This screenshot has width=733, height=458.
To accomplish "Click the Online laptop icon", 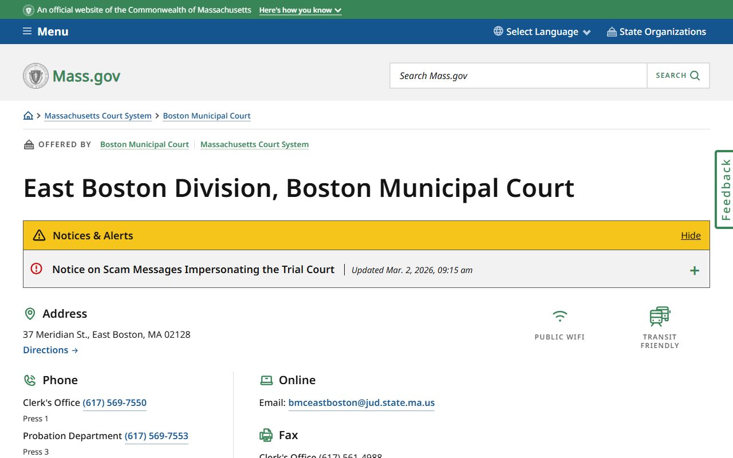I will click(x=266, y=380).
